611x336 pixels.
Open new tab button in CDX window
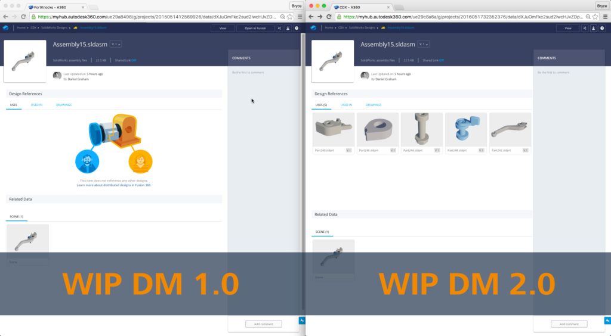(399, 7)
